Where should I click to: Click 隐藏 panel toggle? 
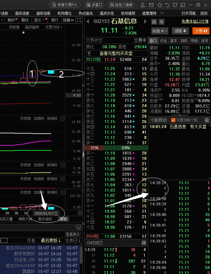[69, 20]
